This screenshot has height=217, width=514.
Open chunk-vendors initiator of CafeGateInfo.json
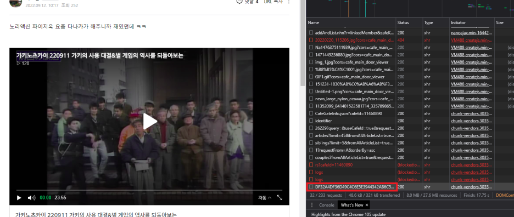point(472,113)
